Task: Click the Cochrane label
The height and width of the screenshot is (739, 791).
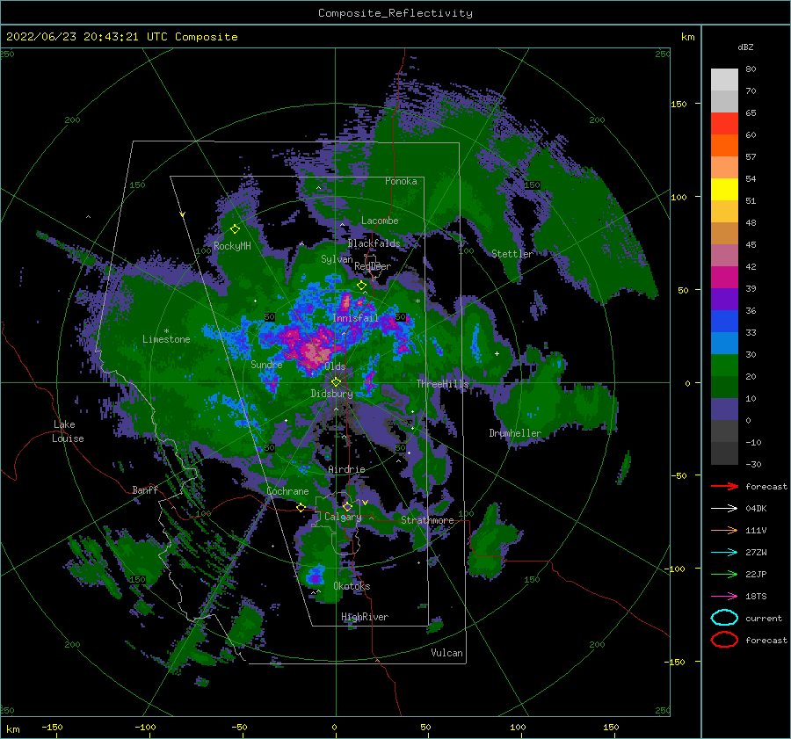Action: pyautogui.click(x=287, y=491)
